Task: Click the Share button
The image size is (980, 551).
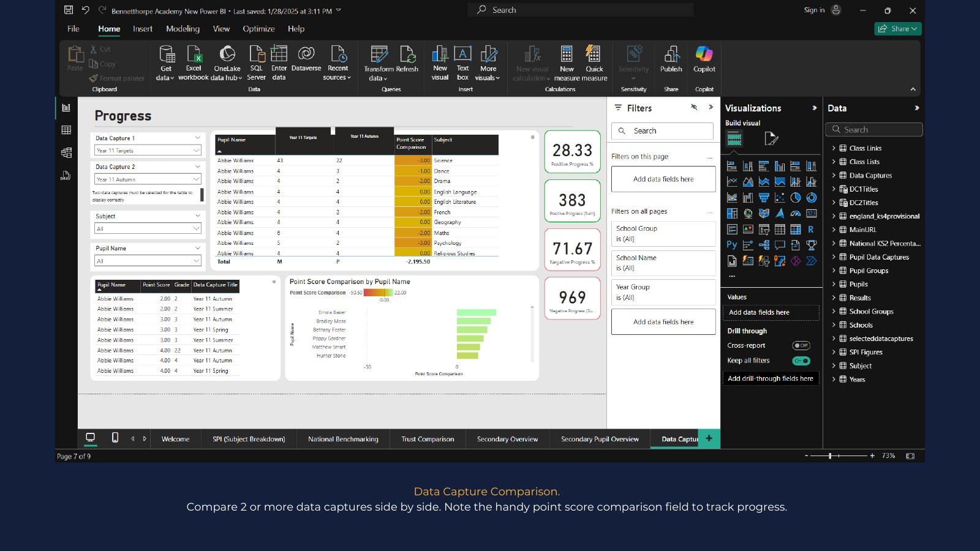Action: point(898,29)
